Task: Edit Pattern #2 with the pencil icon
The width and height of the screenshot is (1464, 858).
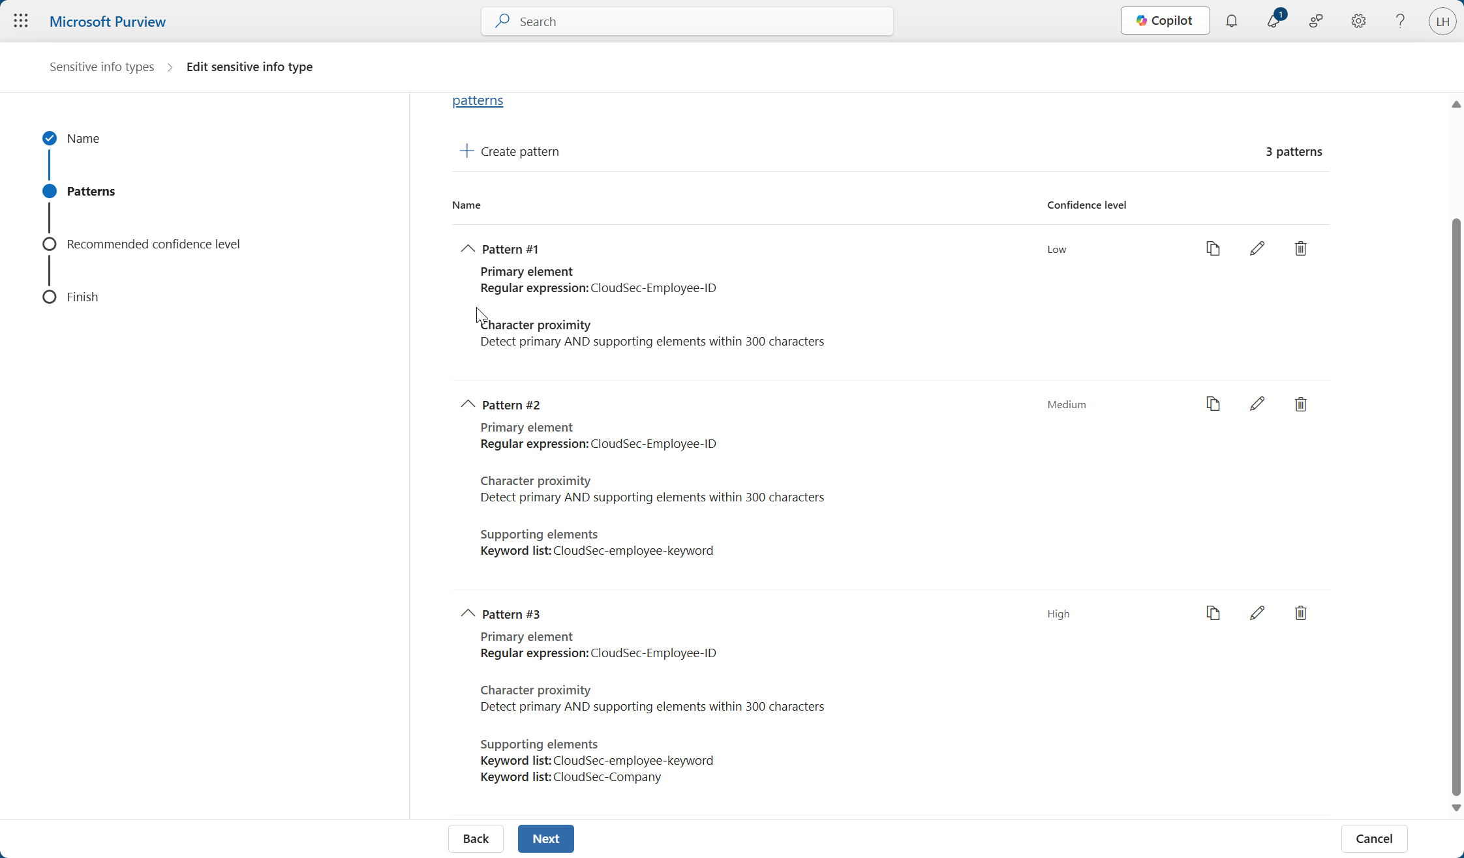Action: (1257, 404)
